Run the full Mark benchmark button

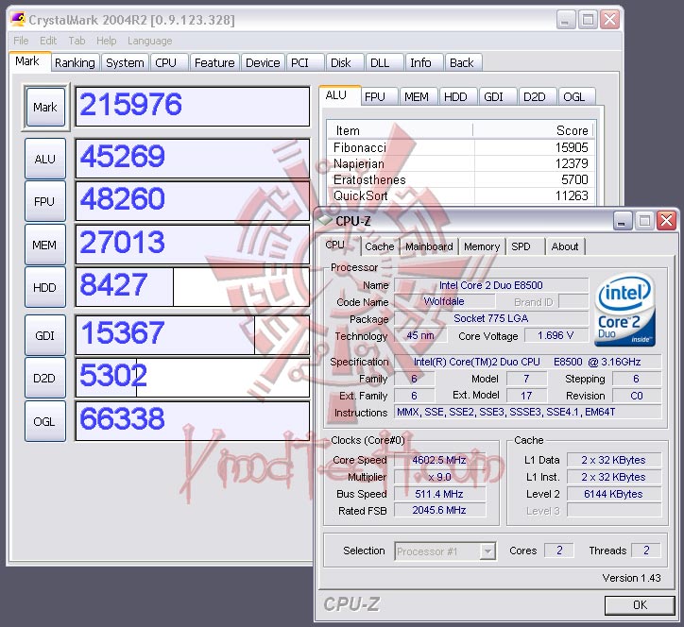[45, 107]
